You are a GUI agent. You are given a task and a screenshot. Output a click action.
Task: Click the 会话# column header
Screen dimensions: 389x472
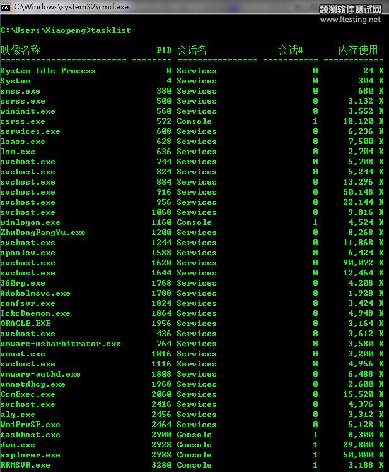pyautogui.click(x=290, y=50)
